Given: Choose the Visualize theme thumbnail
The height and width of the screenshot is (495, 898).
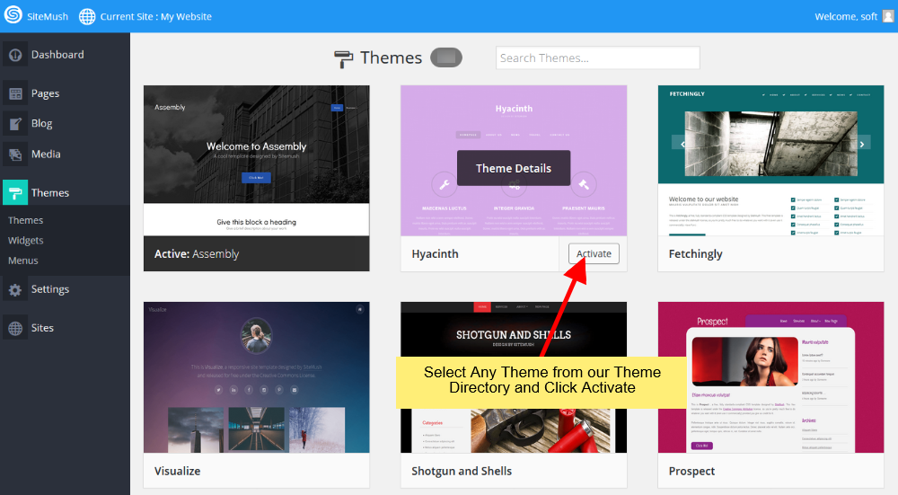Looking at the screenshot, I should (x=256, y=377).
